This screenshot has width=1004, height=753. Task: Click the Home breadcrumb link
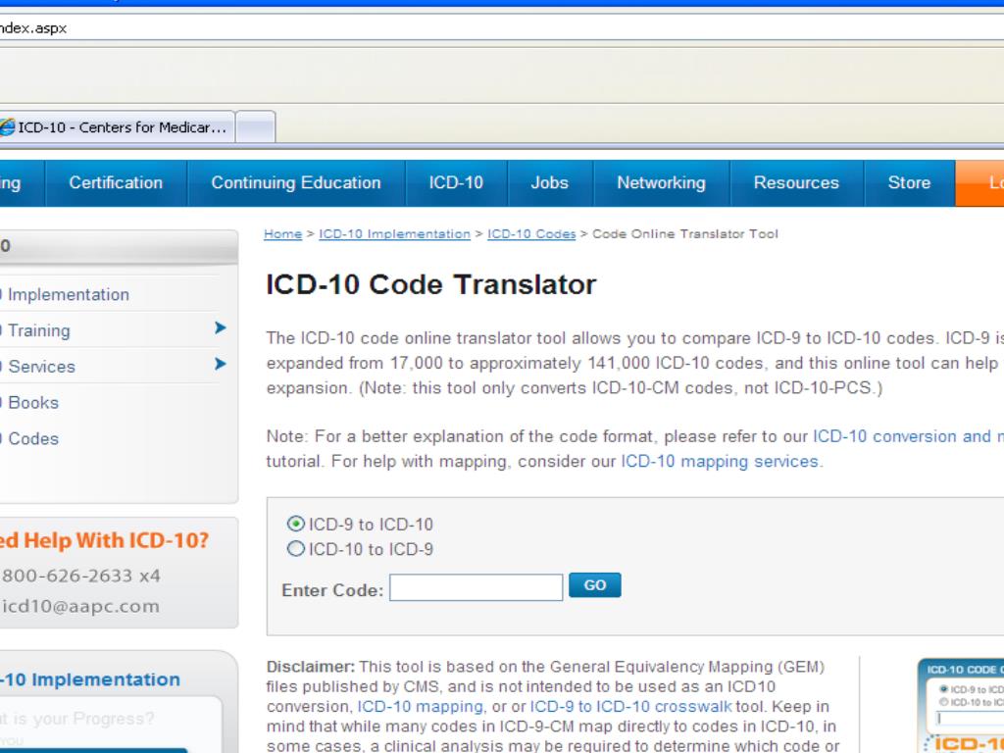click(x=282, y=234)
